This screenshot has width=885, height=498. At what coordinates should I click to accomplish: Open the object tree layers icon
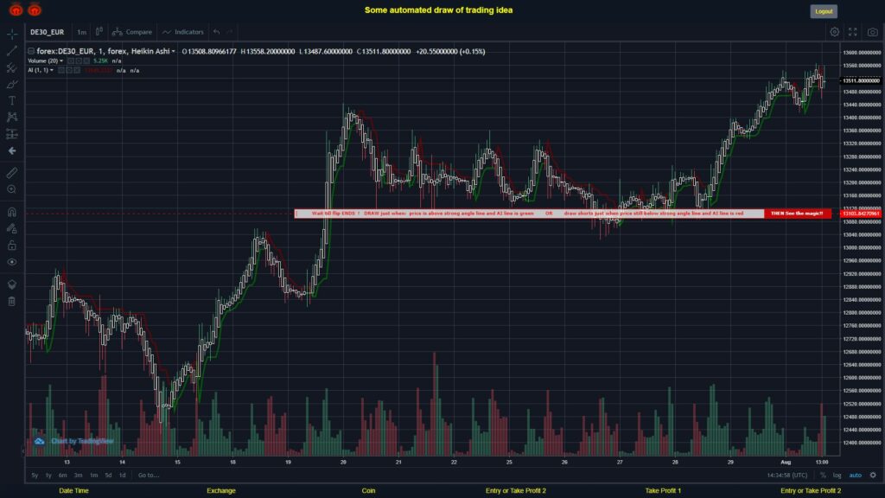click(x=12, y=284)
